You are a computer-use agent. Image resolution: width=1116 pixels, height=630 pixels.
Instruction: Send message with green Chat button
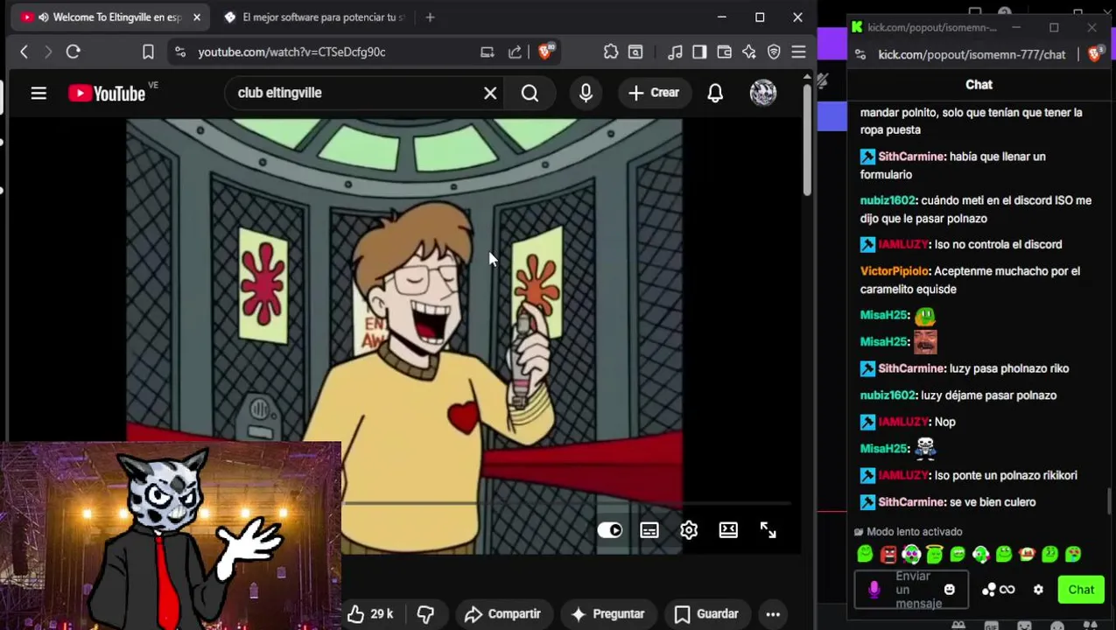coord(1081,590)
